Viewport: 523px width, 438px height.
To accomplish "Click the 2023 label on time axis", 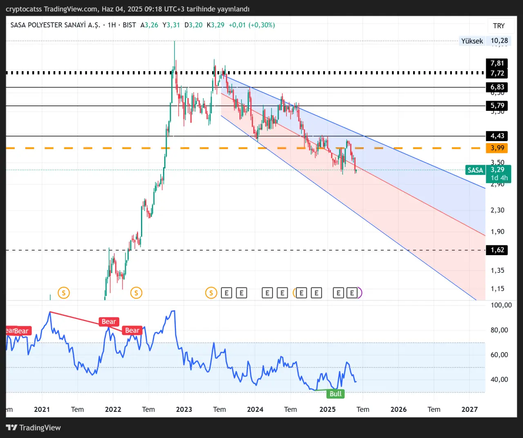I will pos(184,409).
